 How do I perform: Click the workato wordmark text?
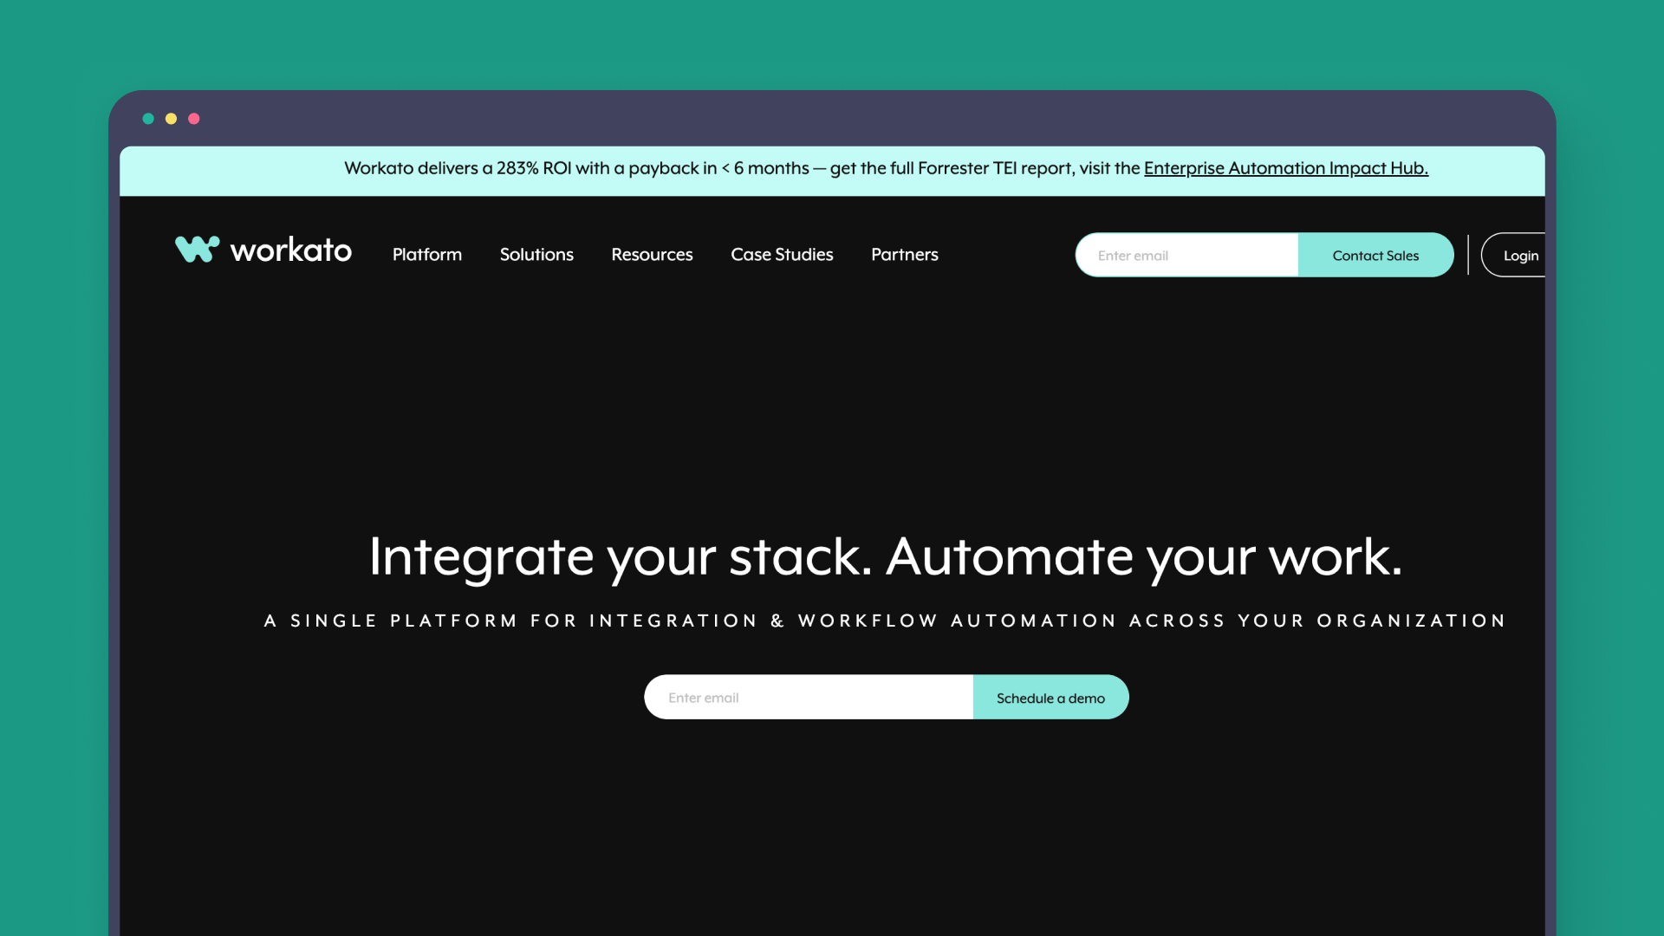coord(290,250)
